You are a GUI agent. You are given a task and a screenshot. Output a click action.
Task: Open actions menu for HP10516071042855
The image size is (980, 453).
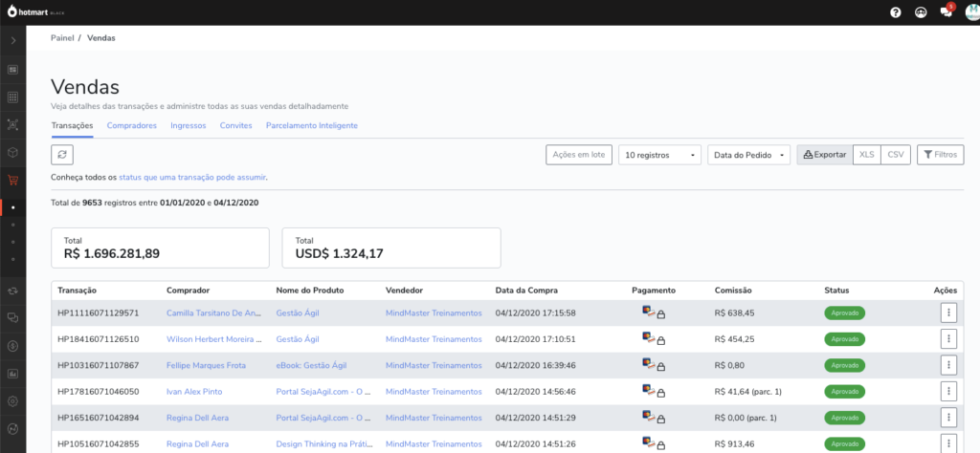[x=948, y=444]
